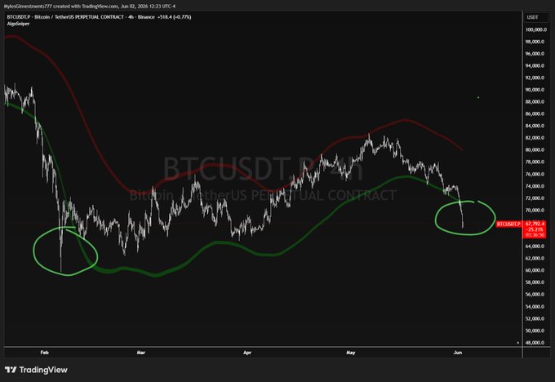Screen dimensions: 555x382
Task: Click the TradingView logo at bottom
Action: tap(36, 370)
